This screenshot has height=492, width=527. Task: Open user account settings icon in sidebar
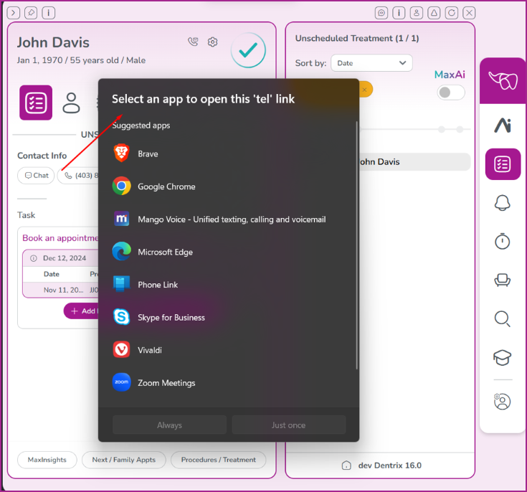click(x=503, y=402)
